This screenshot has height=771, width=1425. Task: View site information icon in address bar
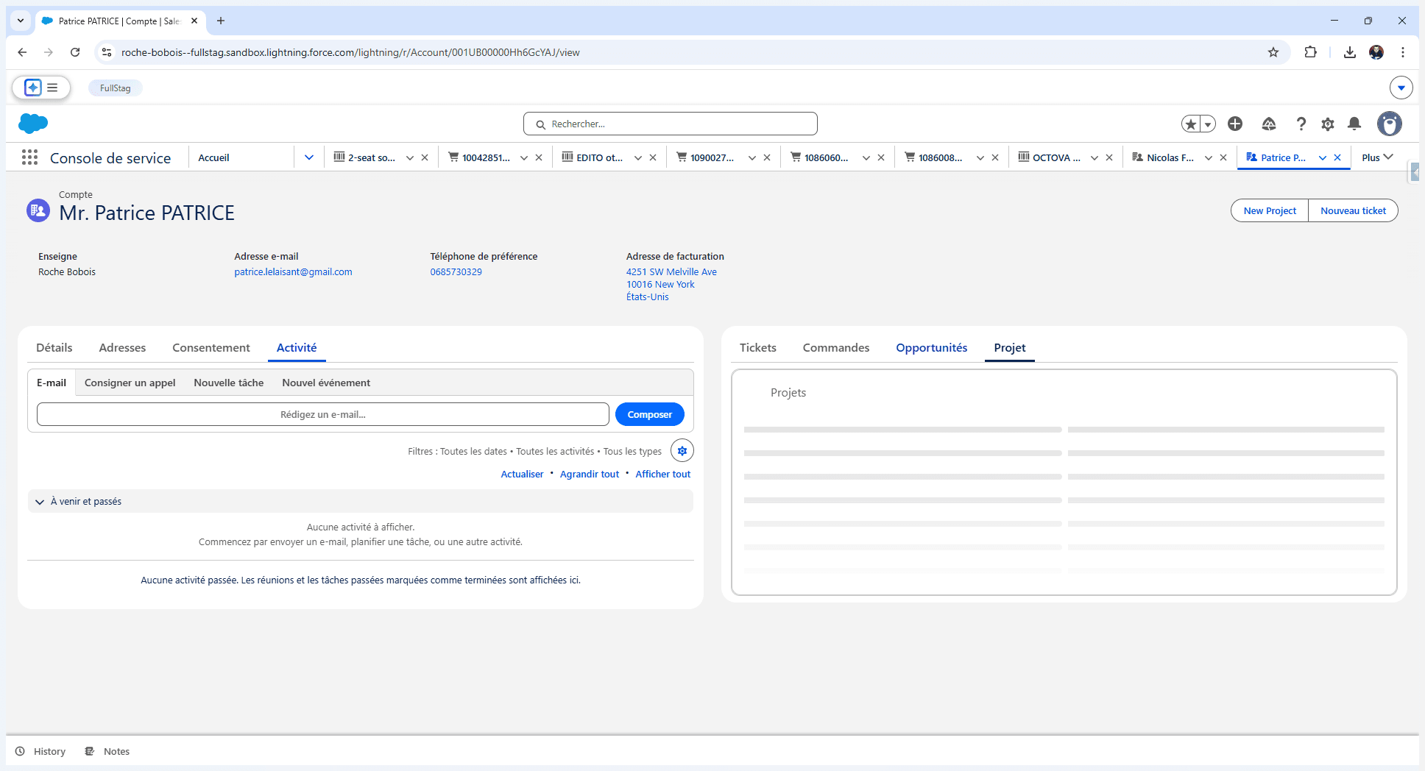pyautogui.click(x=107, y=52)
